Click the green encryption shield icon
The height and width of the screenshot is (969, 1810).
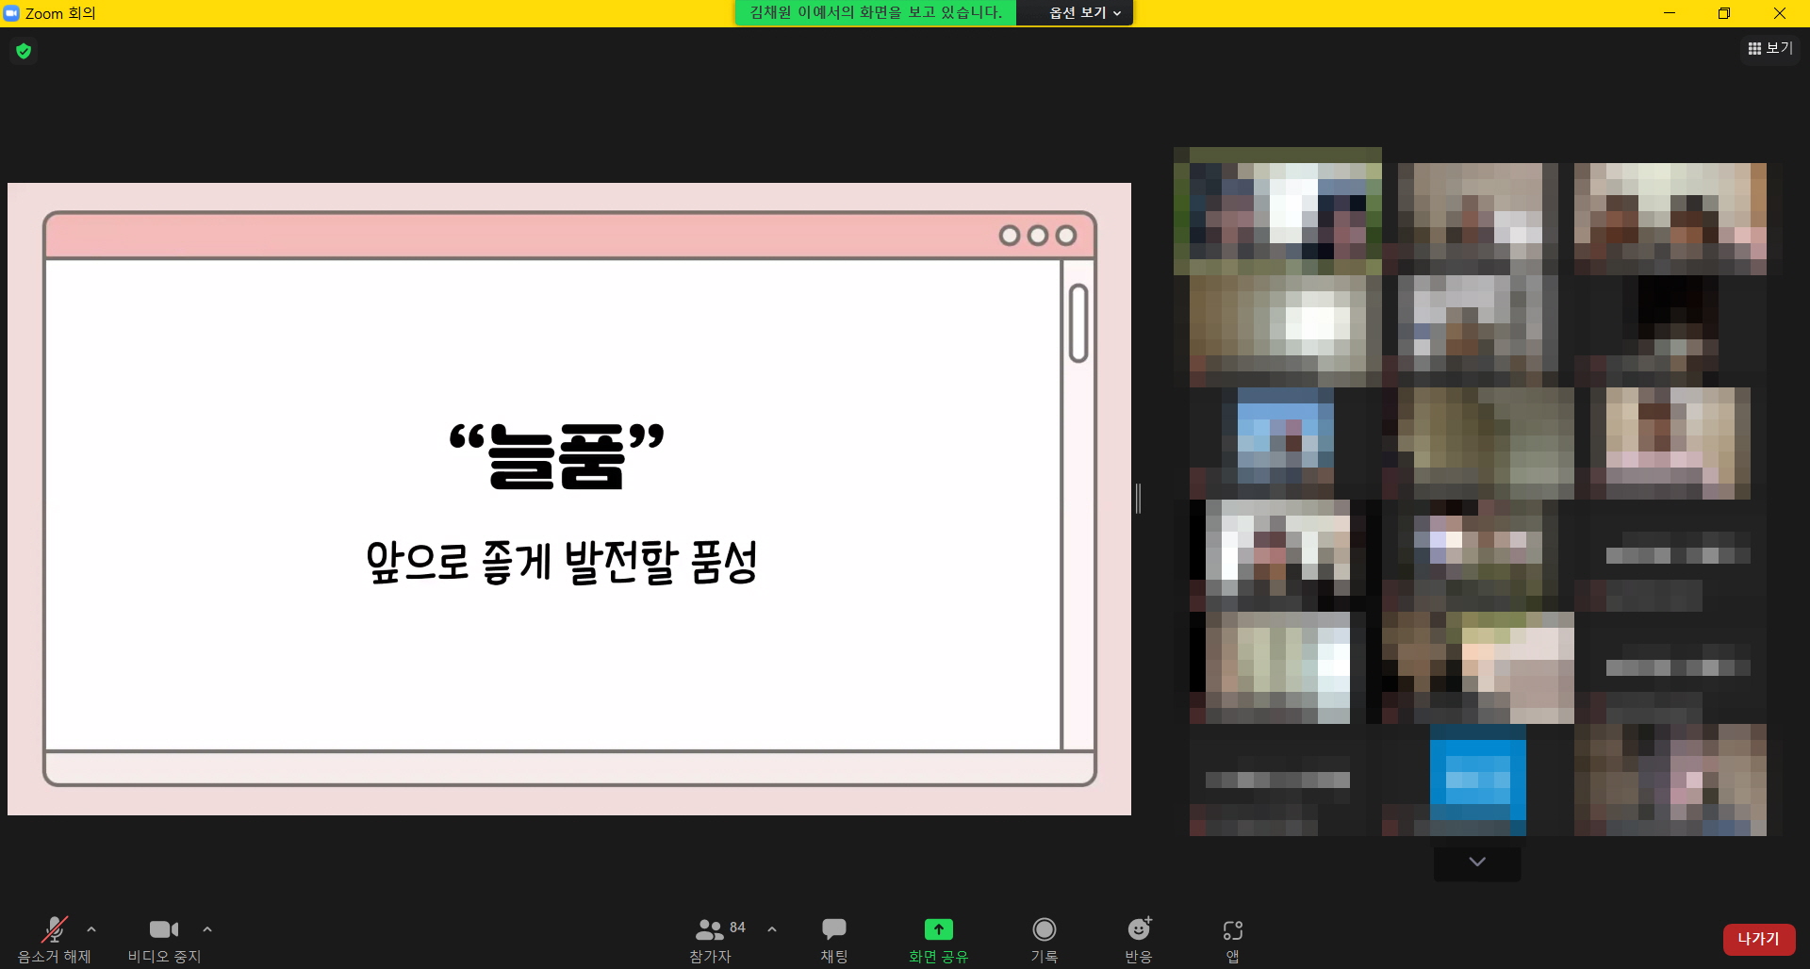pyautogui.click(x=24, y=51)
